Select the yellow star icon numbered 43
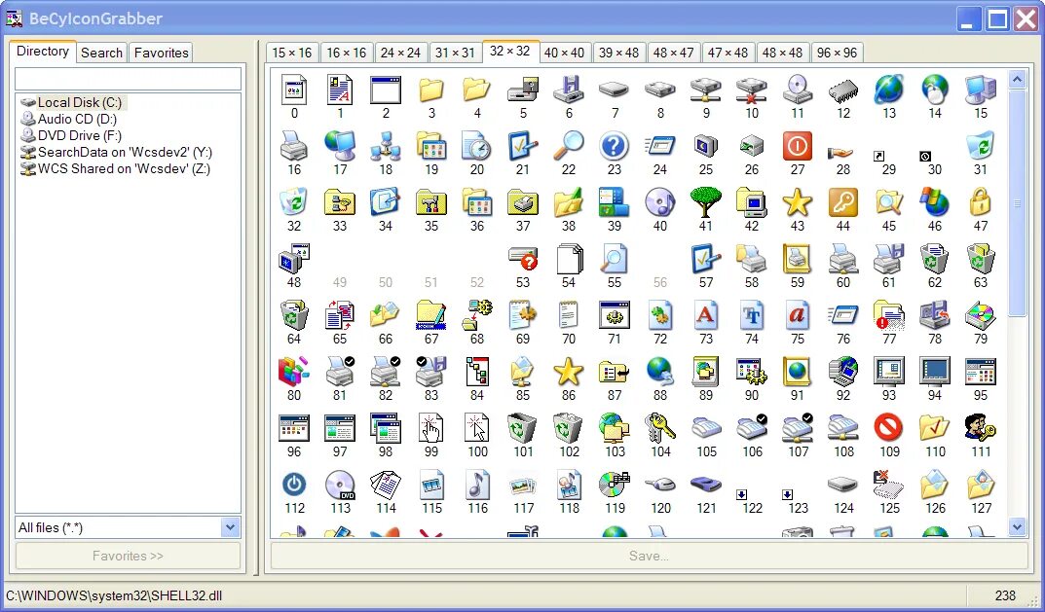 click(x=797, y=202)
